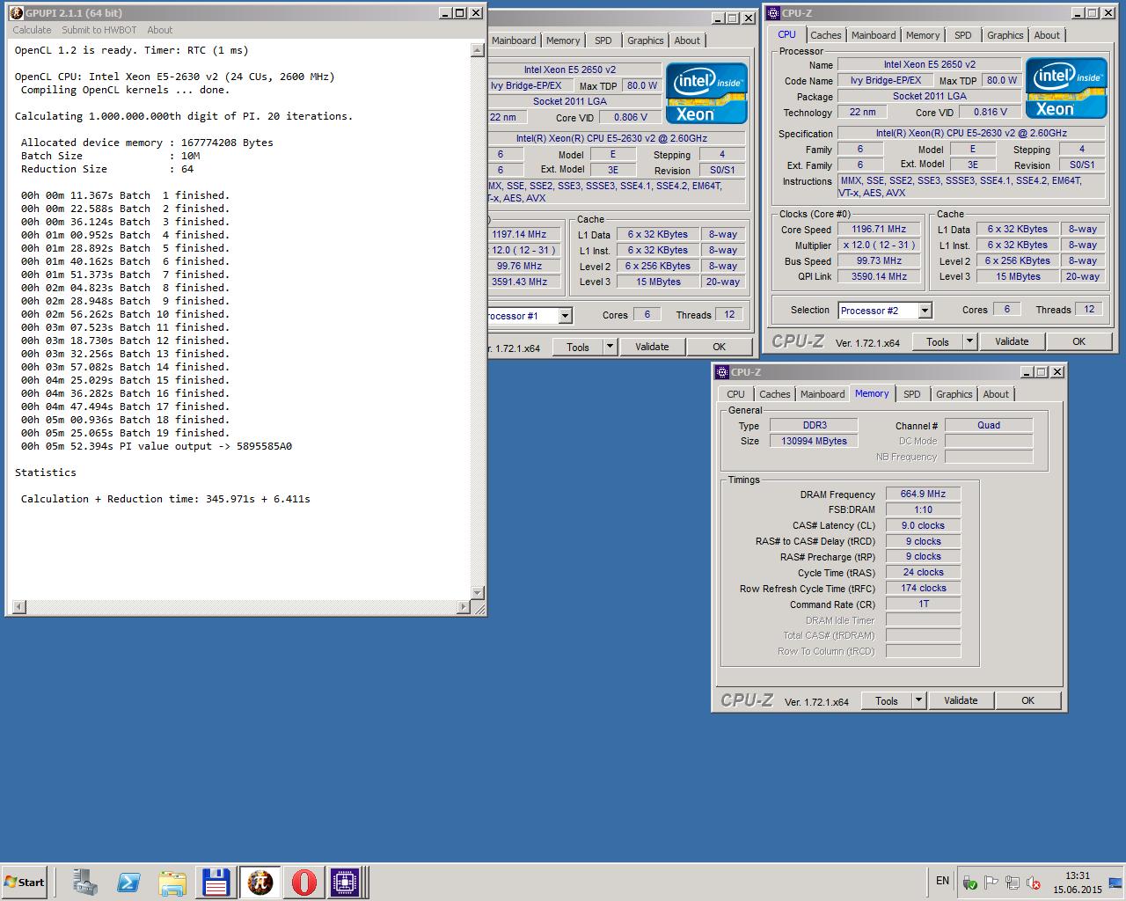1126x901 pixels.
Task: Click Validate in Memory CPU-Z window
Action: coord(961,700)
